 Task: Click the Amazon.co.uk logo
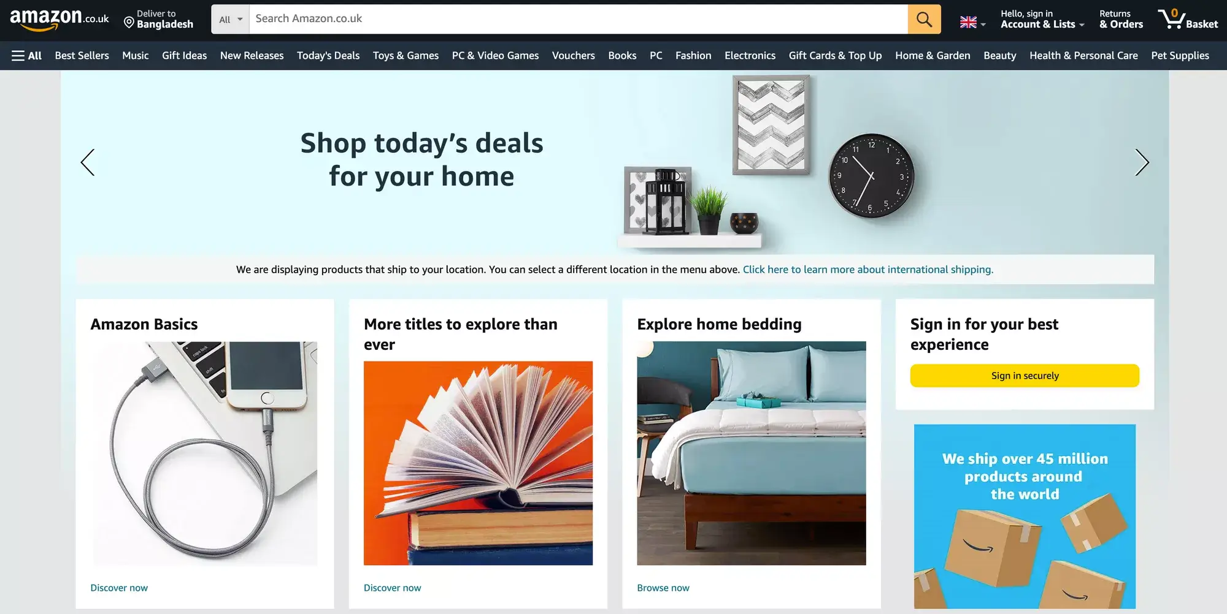[x=60, y=19]
